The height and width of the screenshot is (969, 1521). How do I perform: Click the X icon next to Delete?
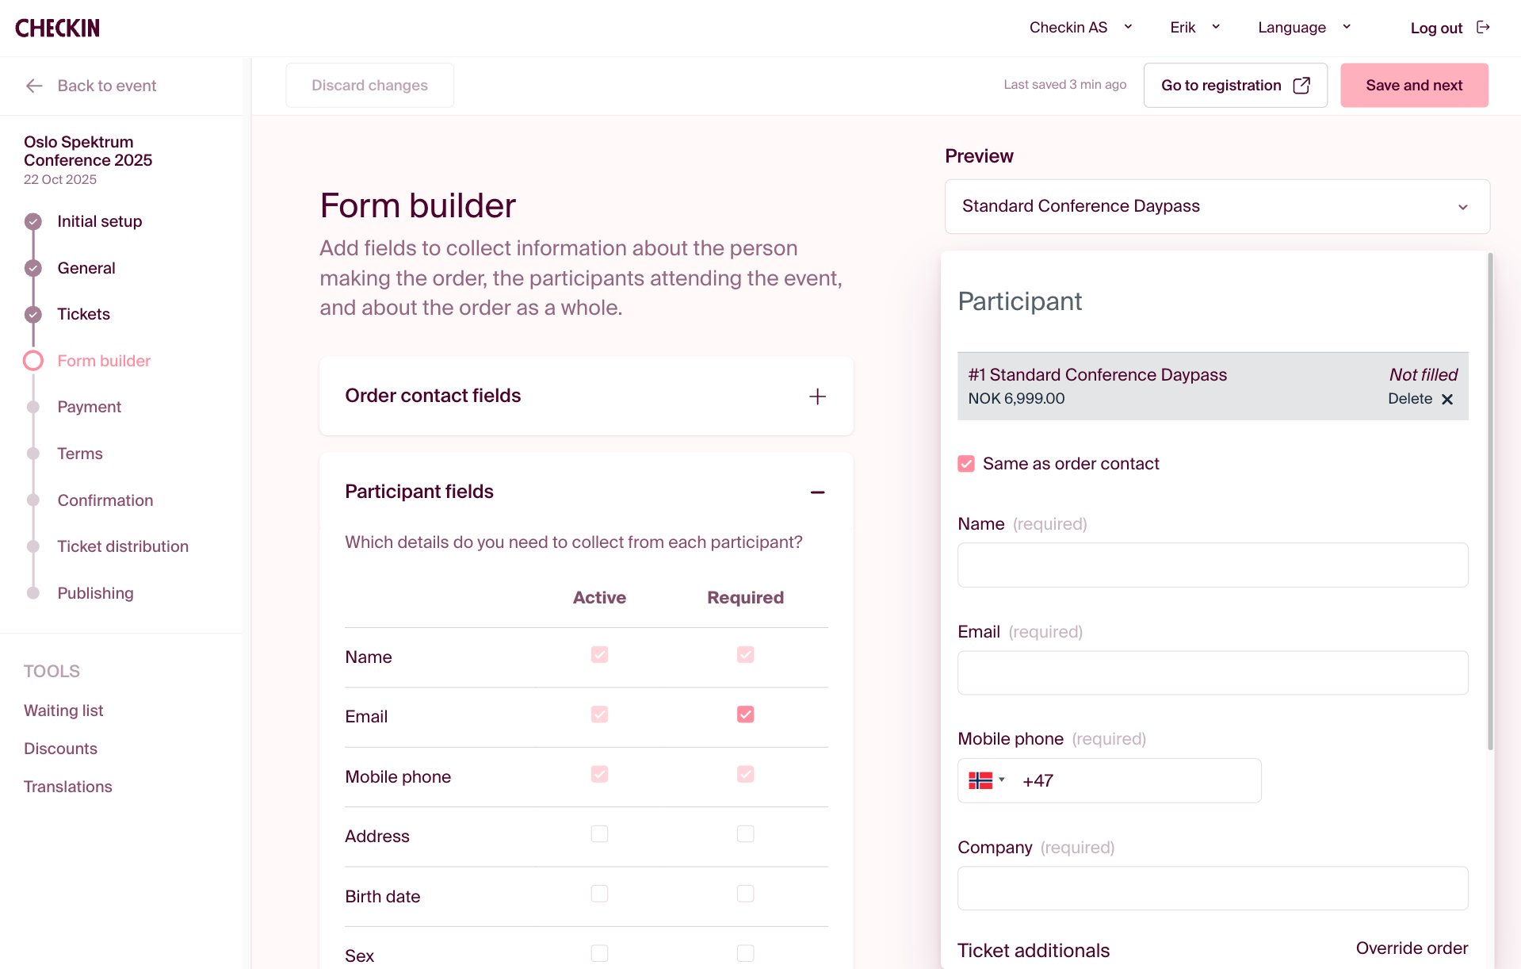pos(1447,399)
